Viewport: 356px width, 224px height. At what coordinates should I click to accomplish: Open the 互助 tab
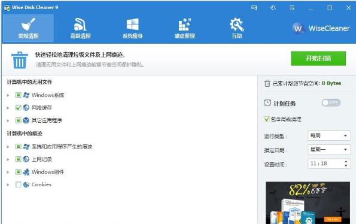pos(236,28)
